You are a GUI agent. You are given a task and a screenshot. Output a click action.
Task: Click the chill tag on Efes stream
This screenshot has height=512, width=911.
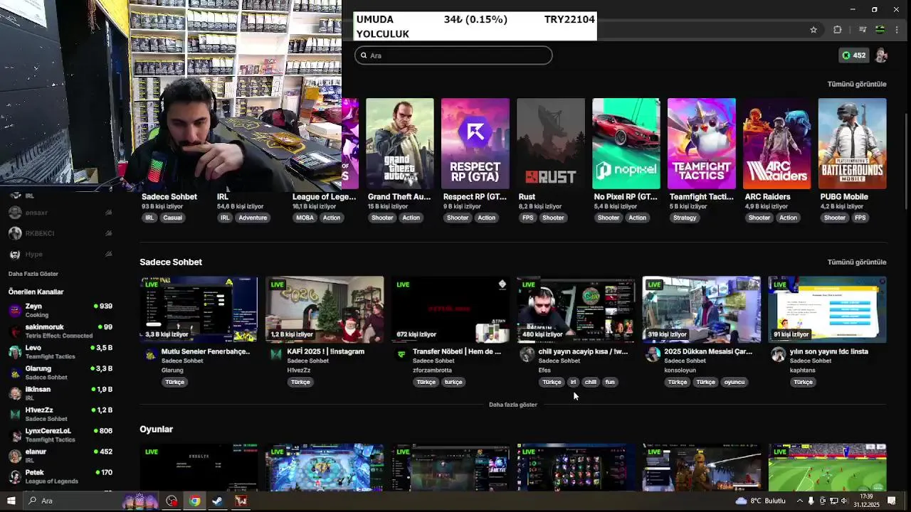click(591, 382)
